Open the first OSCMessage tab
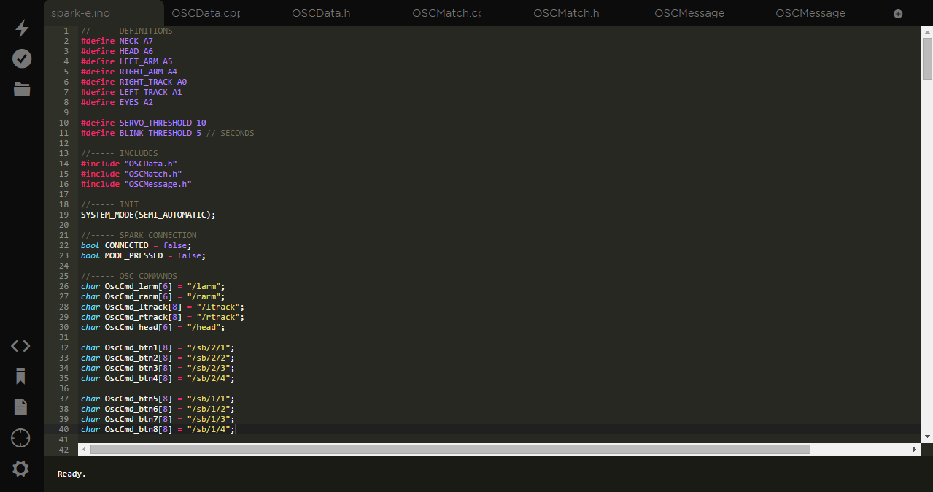The image size is (933, 492). click(x=689, y=13)
